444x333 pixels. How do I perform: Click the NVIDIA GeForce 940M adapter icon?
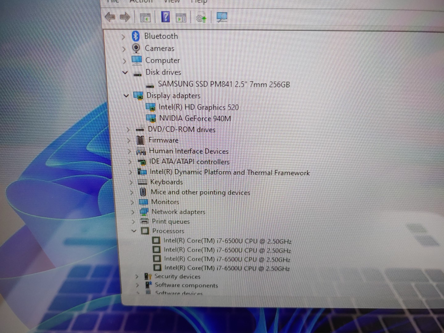click(151, 118)
